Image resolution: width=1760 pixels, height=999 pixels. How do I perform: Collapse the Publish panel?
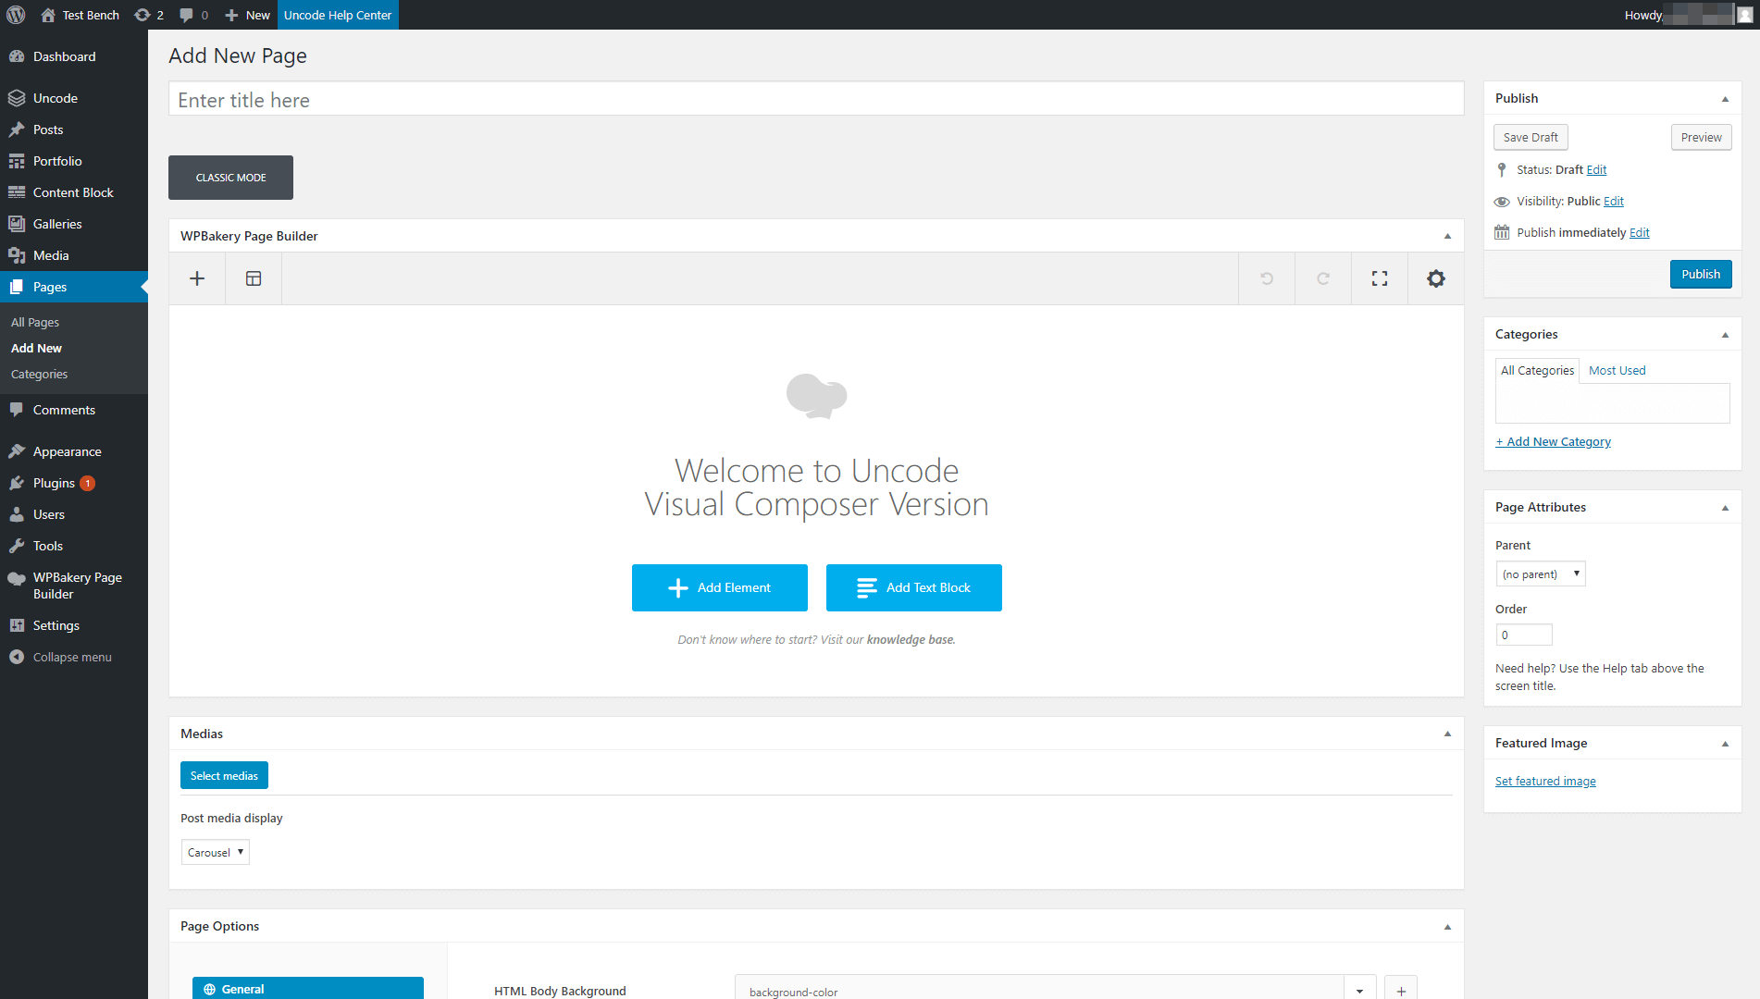pos(1725,98)
